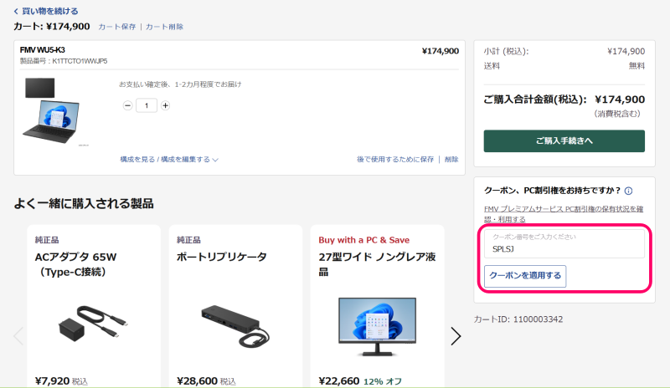Increase quantity with the plus button

click(x=165, y=105)
